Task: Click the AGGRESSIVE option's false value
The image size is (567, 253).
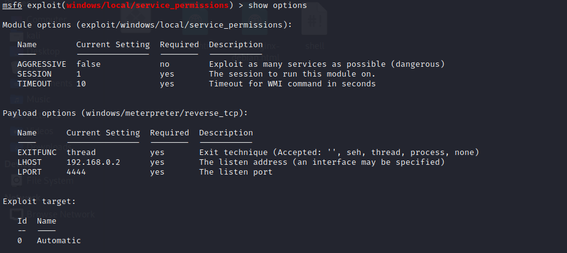Action: (x=88, y=64)
